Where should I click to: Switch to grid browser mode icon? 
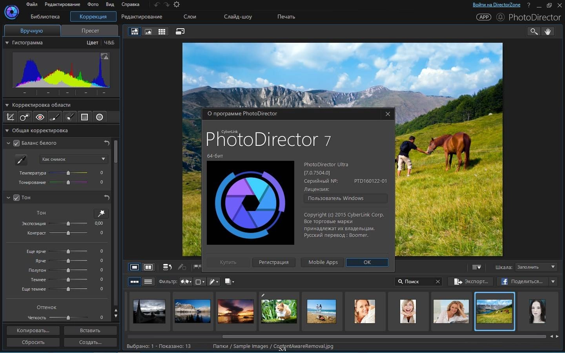click(162, 31)
